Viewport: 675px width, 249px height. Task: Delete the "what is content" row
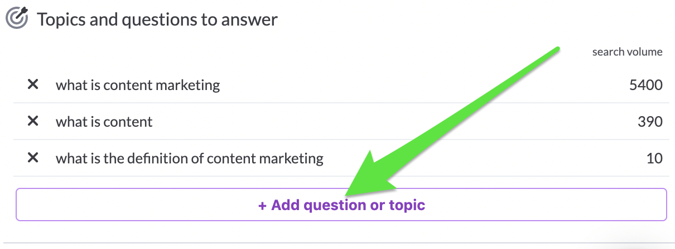[x=33, y=121]
